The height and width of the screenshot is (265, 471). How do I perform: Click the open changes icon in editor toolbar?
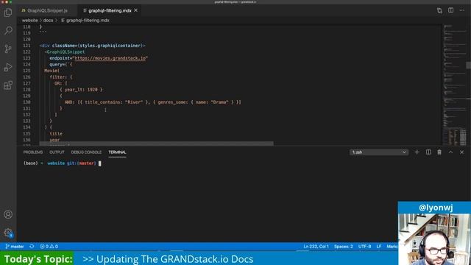(x=439, y=10)
